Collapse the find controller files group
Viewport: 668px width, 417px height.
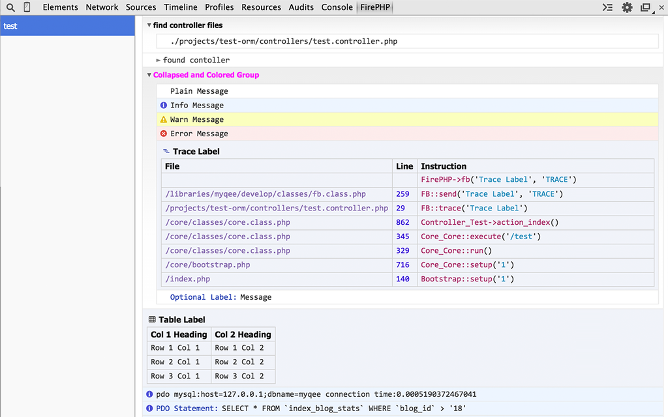click(149, 25)
